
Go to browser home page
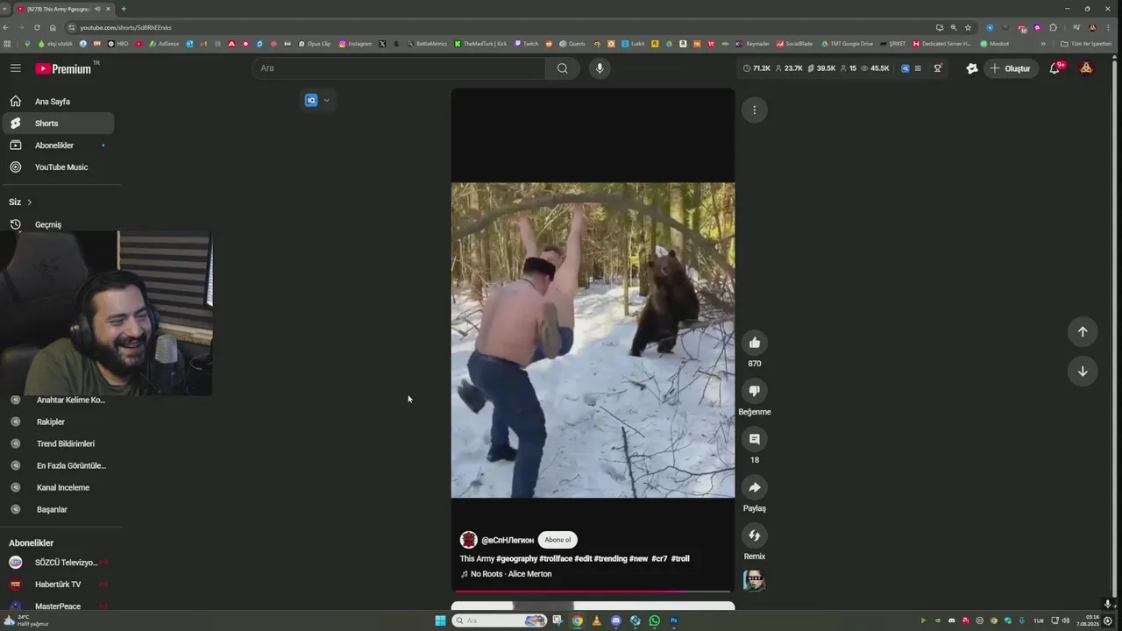pos(53,27)
